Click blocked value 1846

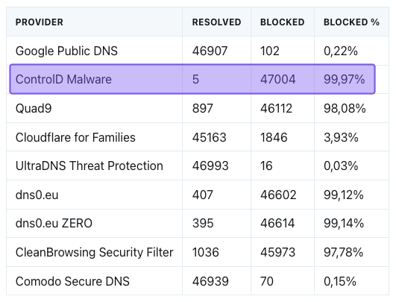tap(274, 137)
